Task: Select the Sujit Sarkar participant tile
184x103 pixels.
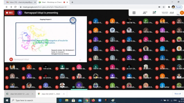Action: pyautogui.click(x=162, y=85)
